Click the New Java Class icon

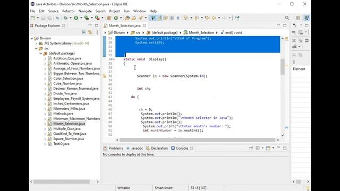coord(116,18)
